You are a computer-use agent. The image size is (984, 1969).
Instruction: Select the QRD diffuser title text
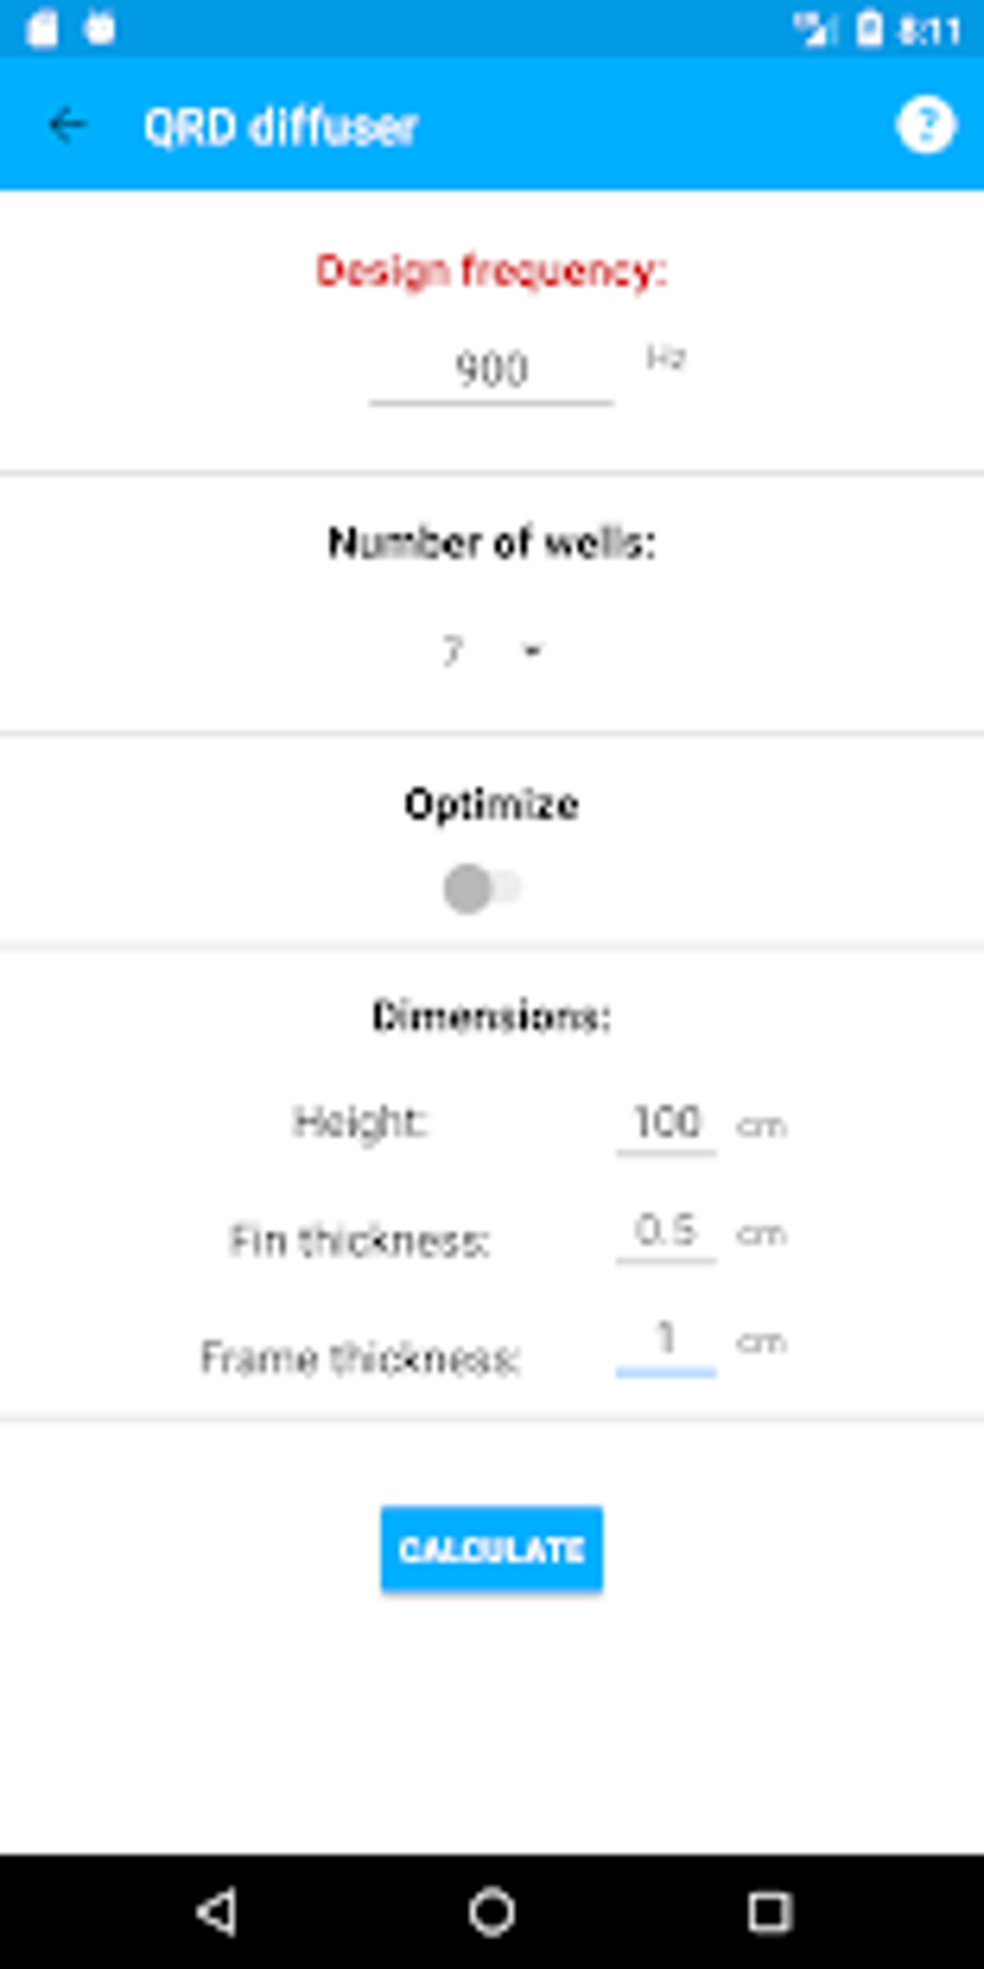pyautogui.click(x=283, y=125)
